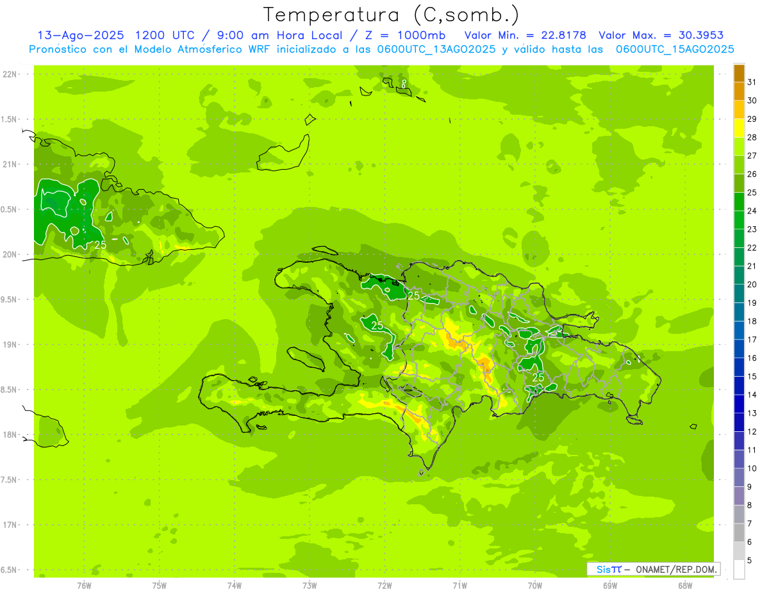Click the "Valor Min. = 22.8178" value
Viewport: 769px width, 594px height.
pos(525,35)
